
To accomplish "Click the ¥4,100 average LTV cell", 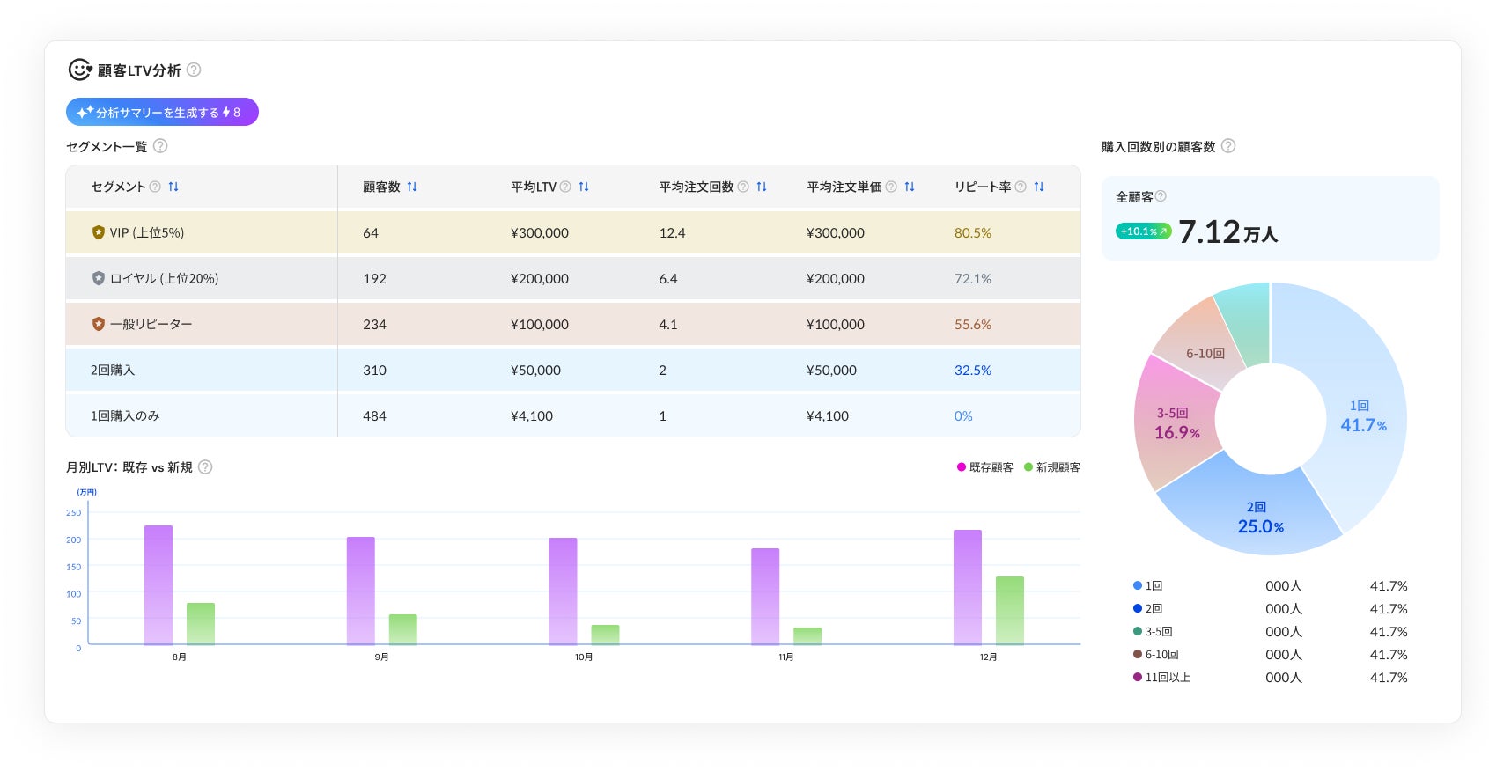I will click(x=532, y=415).
